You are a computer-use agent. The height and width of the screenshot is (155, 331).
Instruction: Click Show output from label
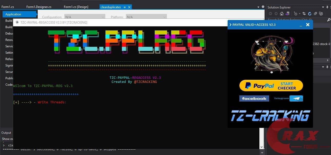pos(8,139)
